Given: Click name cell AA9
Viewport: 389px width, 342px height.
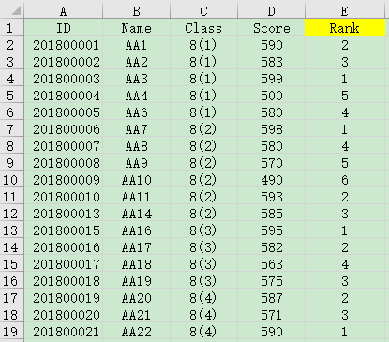Looking at the screenshot, I should click(137, 163).
